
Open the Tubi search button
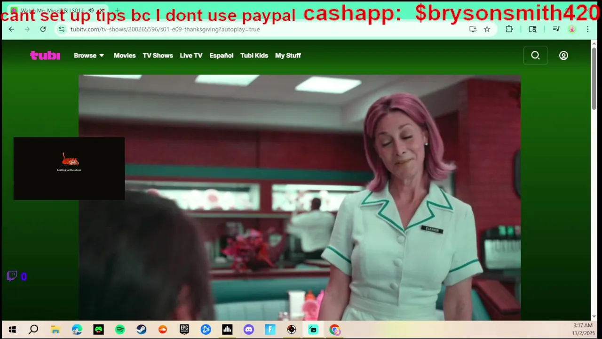tap(535, 56)
